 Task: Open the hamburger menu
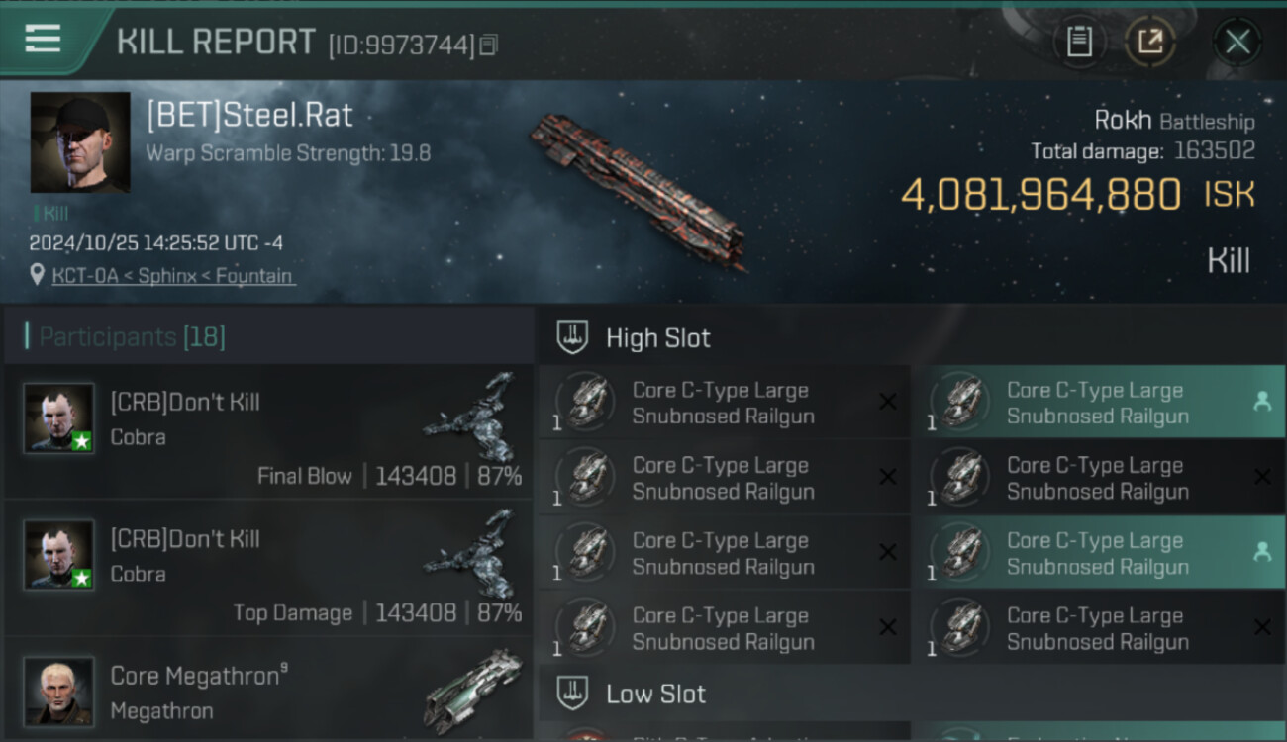43,40
